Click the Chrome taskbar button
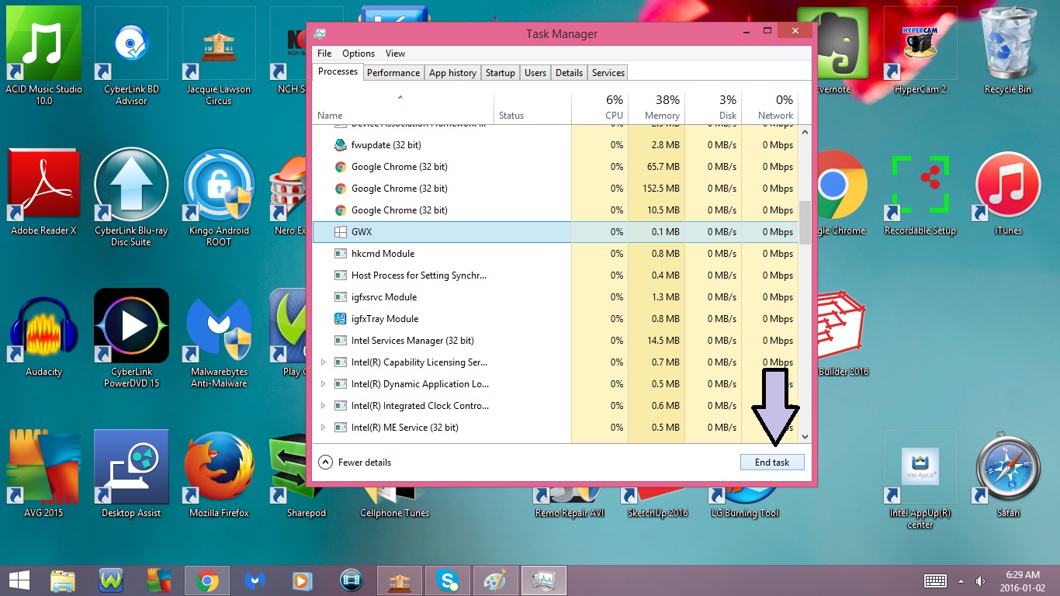1060x596 pixels. (207, 580)
